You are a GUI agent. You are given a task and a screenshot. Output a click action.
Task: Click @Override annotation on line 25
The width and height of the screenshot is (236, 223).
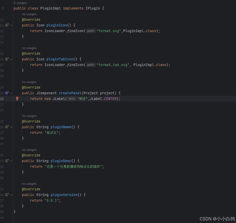pos(31,121)
